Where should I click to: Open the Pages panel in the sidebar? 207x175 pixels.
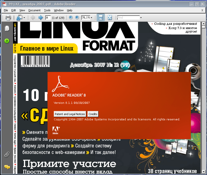tap(7, 28)
